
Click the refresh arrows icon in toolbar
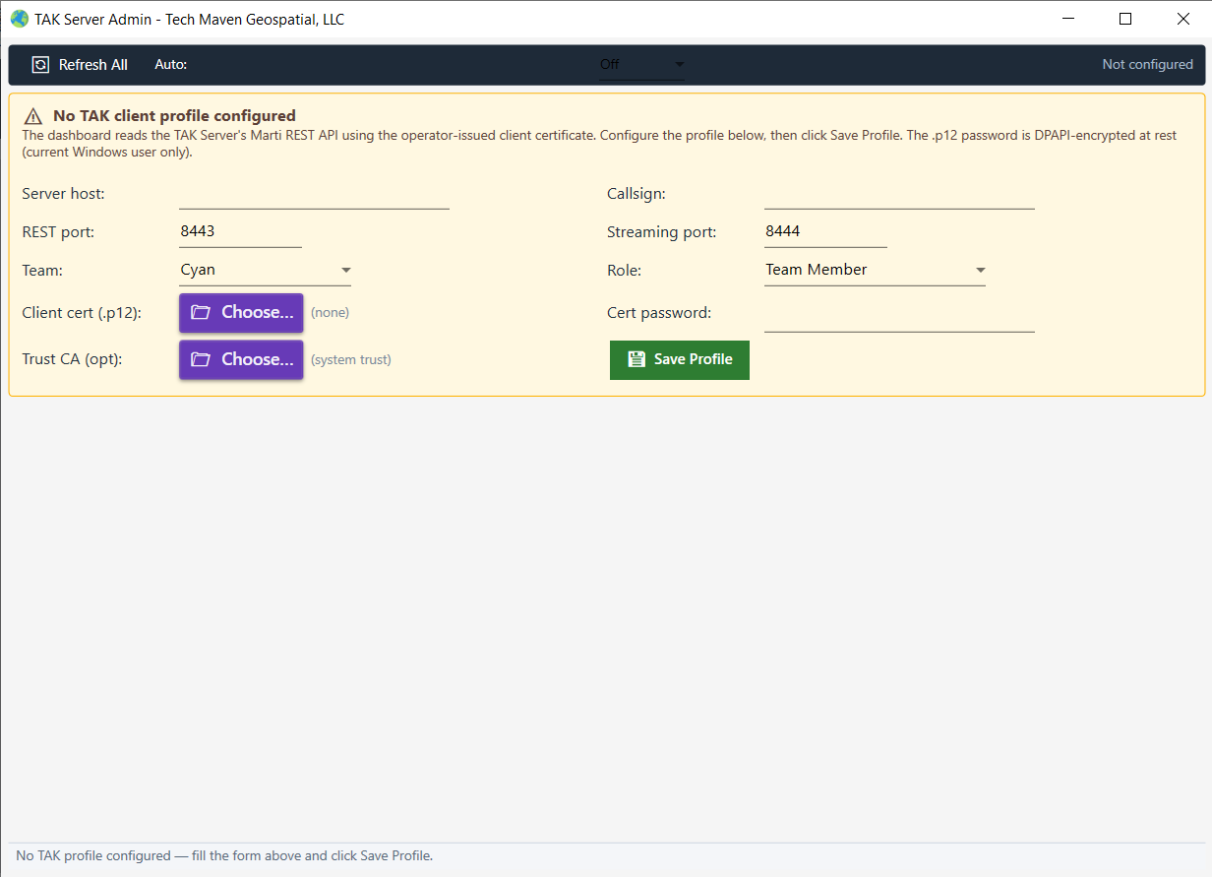point(40,65)
